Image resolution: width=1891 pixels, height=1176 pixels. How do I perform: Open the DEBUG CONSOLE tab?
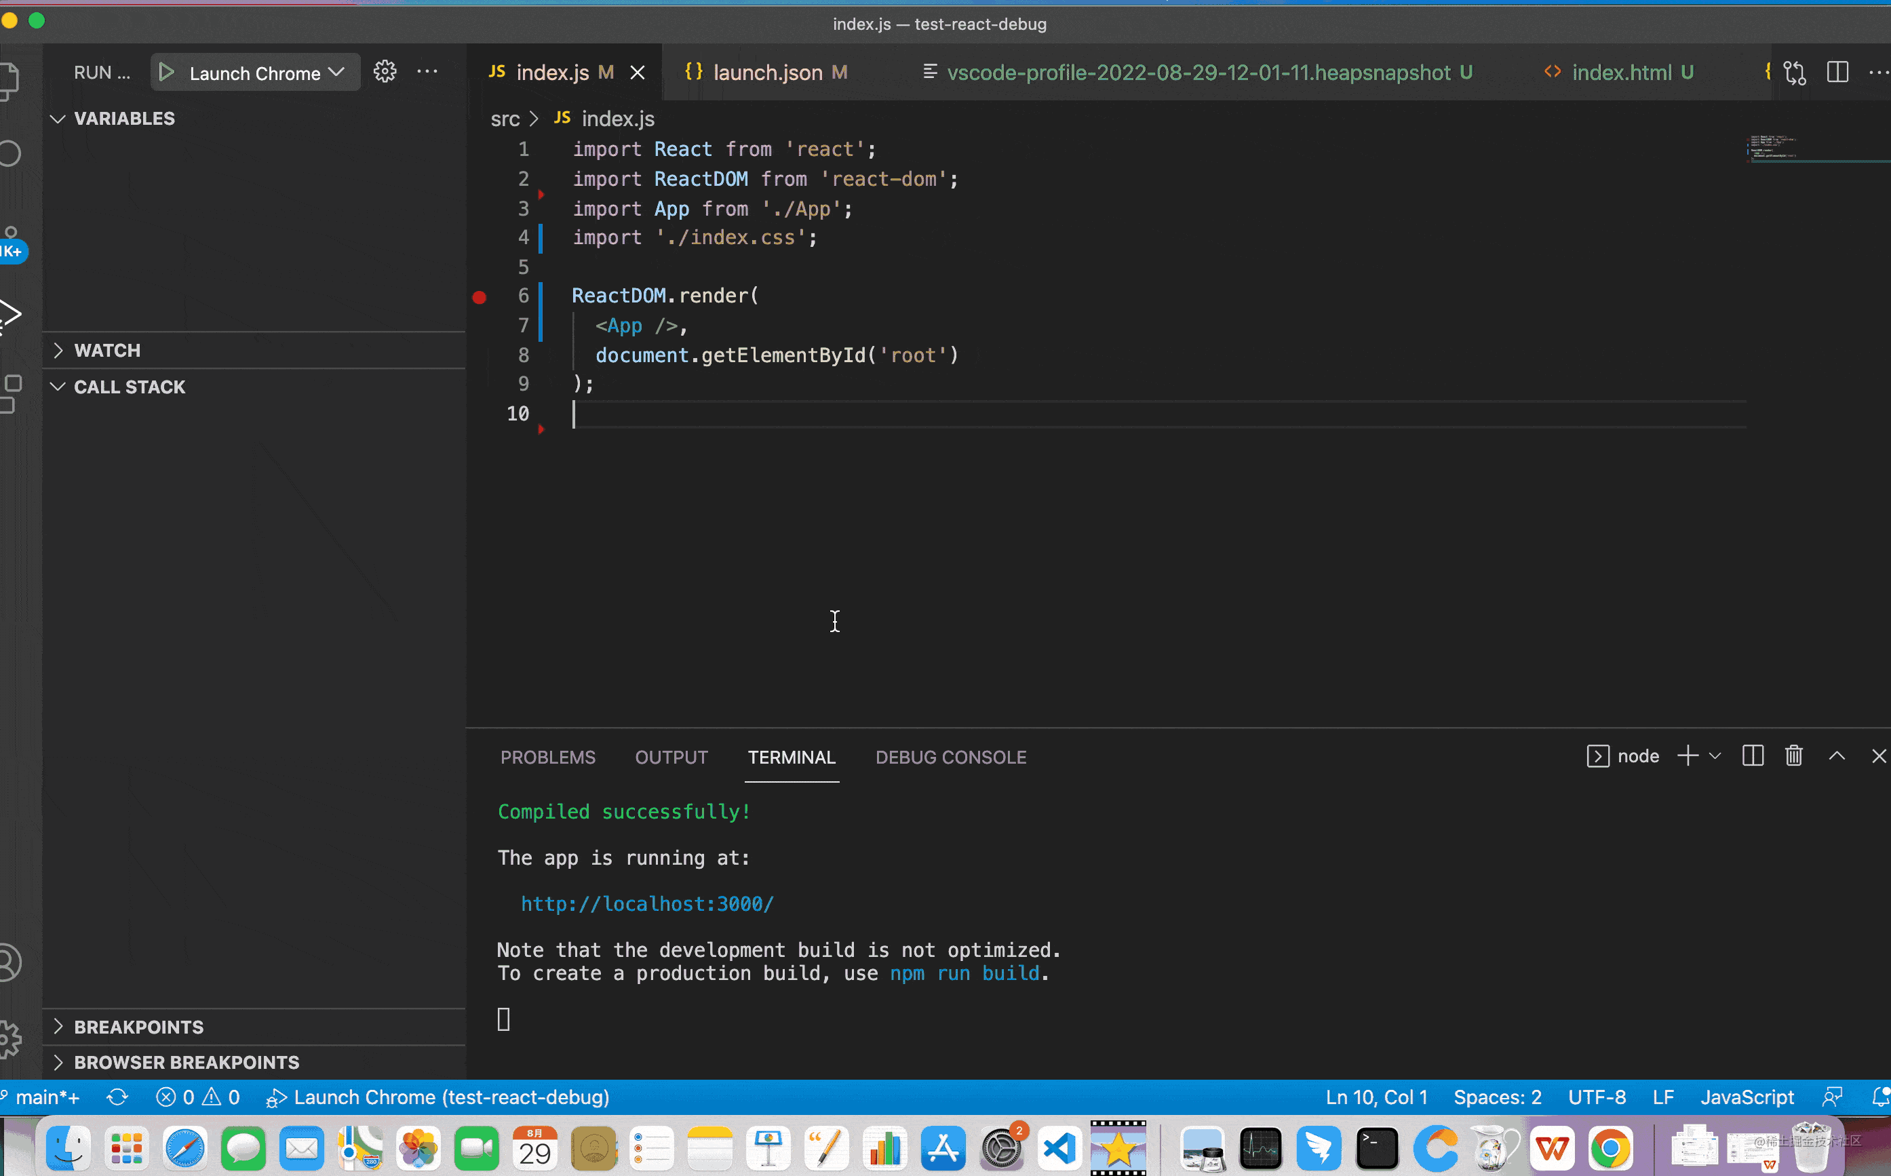[950, 757]
